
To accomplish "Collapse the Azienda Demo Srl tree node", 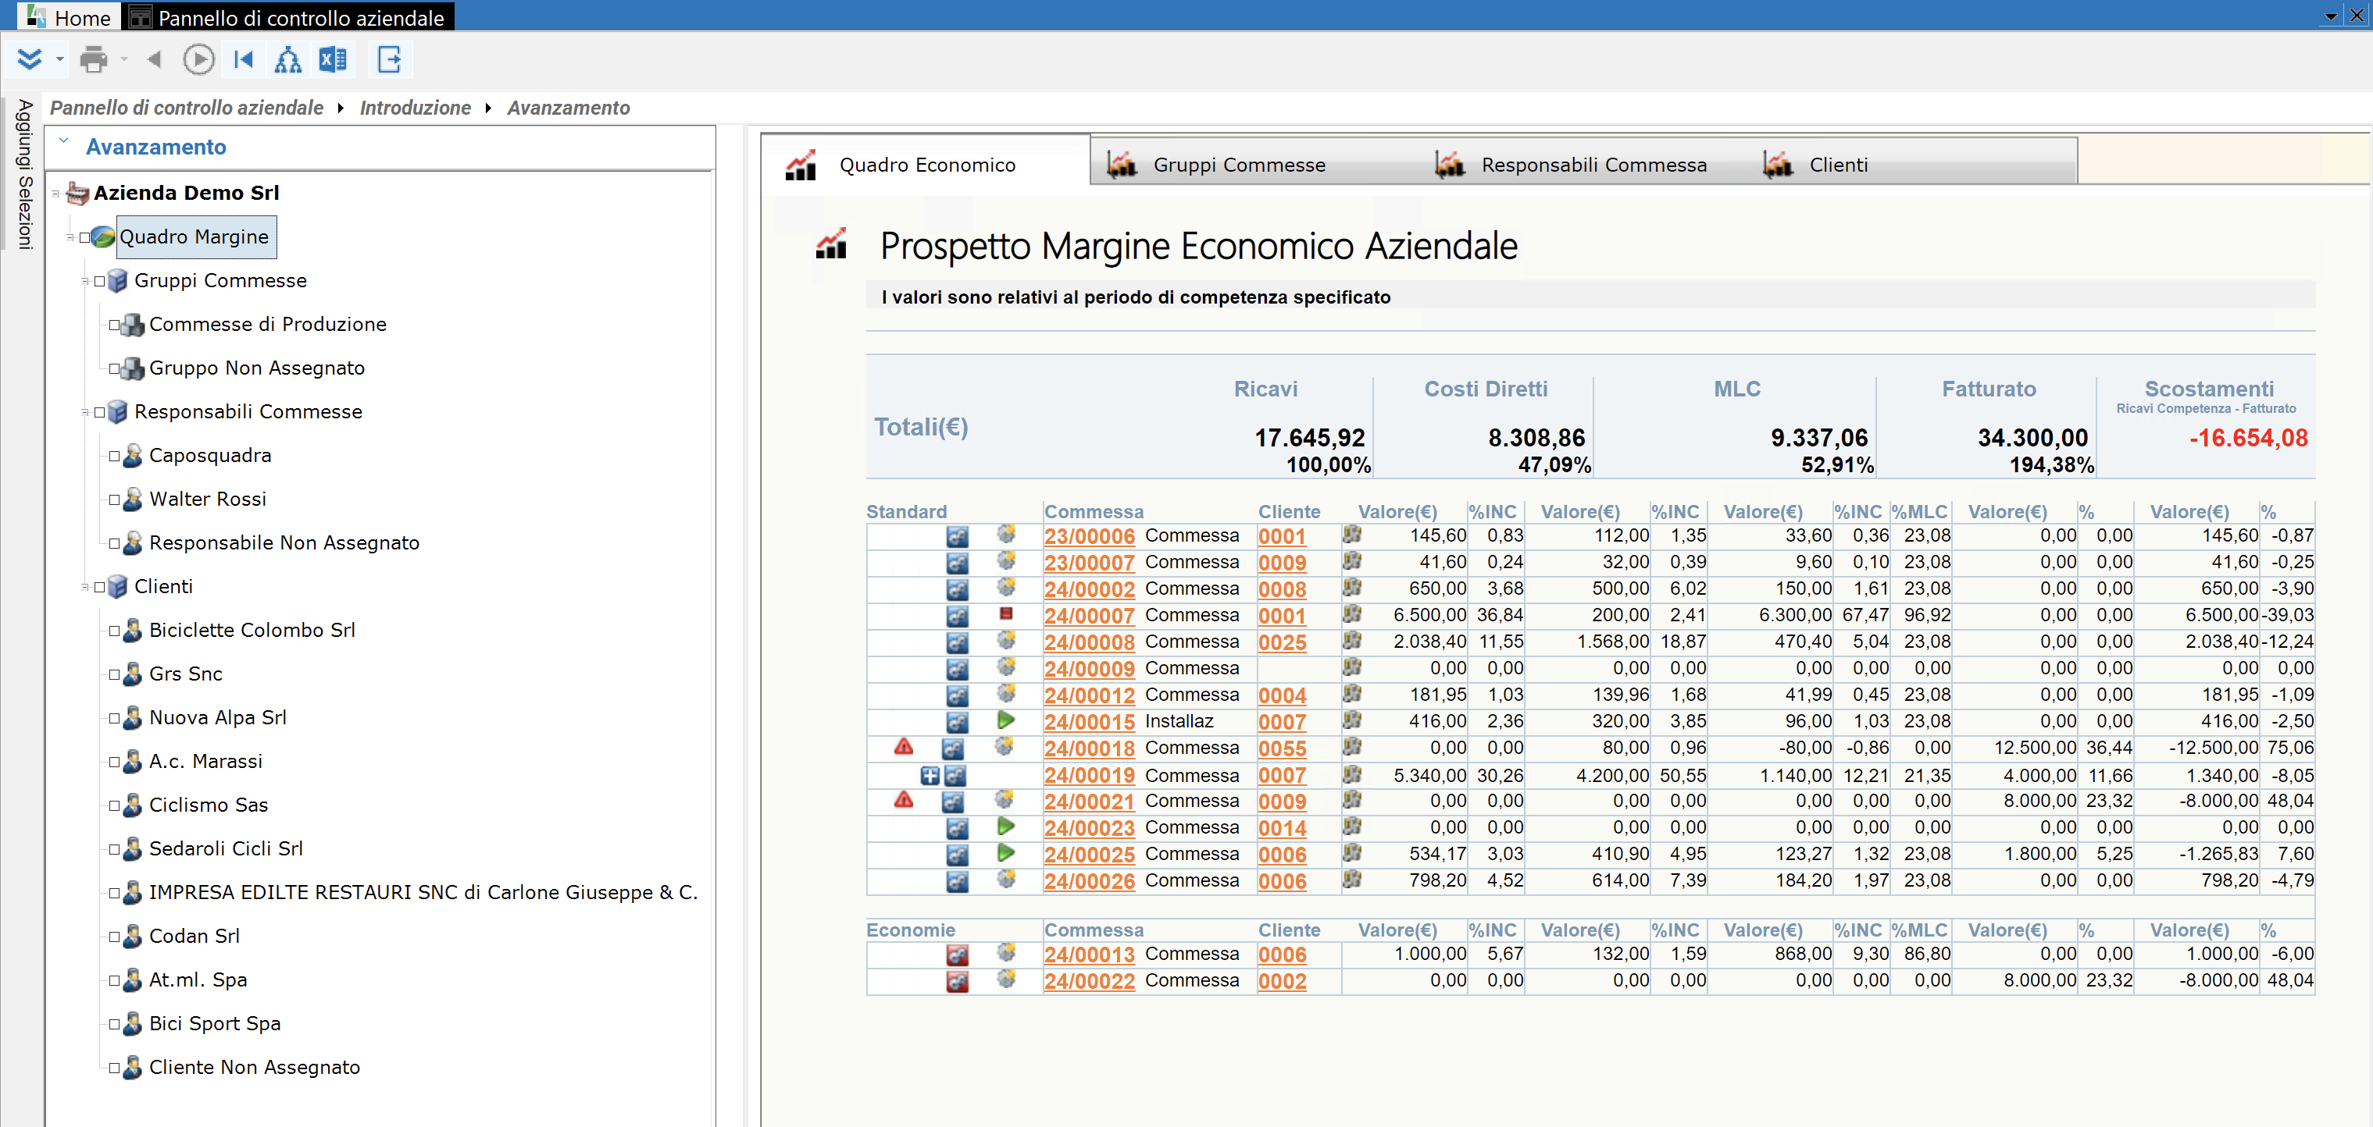I will click(56, 194).
